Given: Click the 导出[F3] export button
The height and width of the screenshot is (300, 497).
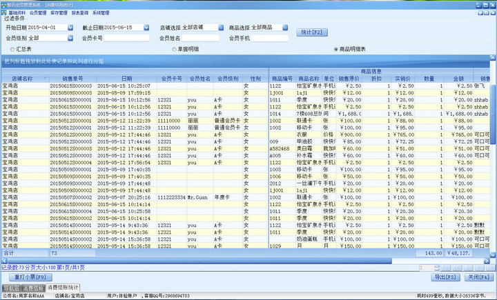Looking at the screenshot, I should tap(445, 277).
